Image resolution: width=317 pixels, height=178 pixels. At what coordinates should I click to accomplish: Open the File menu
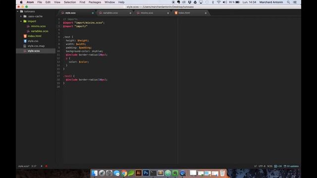[x=40, y=2]
